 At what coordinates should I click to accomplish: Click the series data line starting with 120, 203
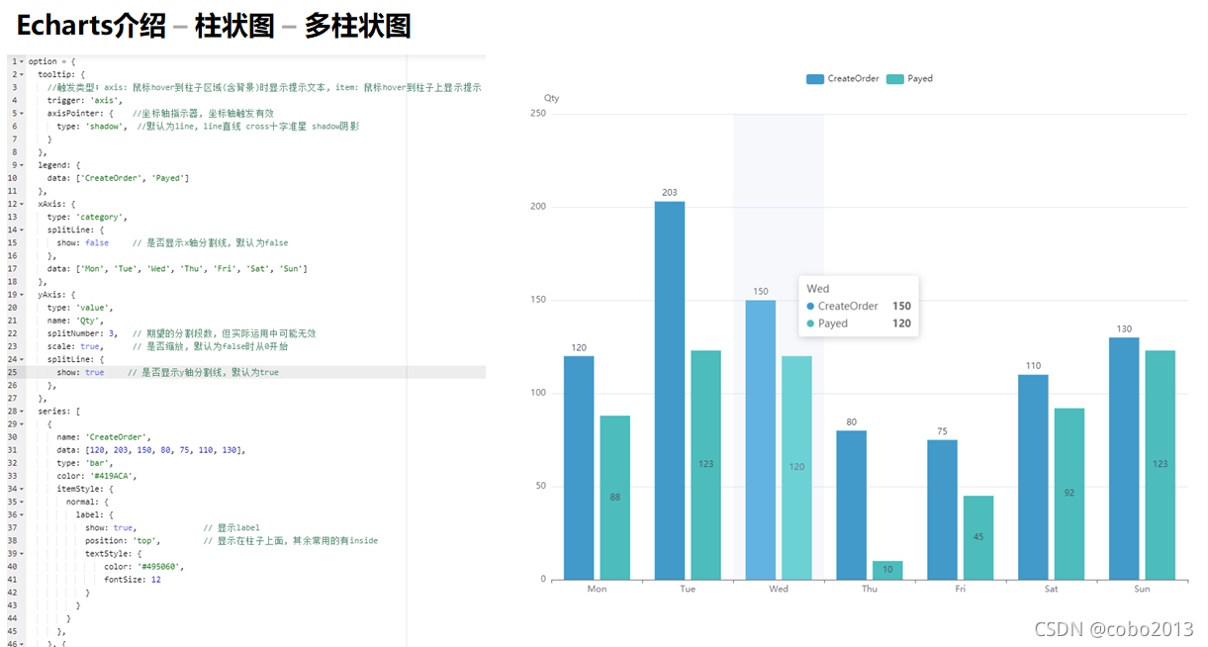pyautogui.click(x=150, y=450)
